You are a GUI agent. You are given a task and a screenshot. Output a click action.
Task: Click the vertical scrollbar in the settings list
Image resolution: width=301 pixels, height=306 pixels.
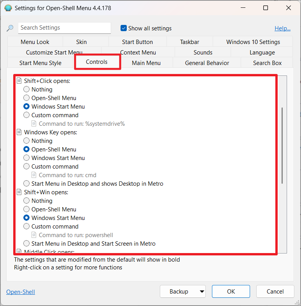click(x=282, y=145)
